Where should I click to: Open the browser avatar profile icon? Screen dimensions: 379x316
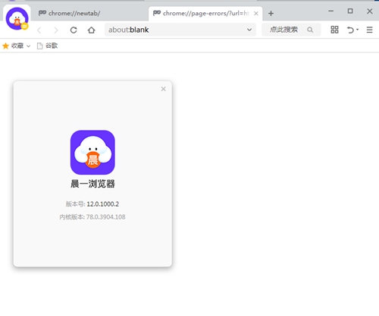tap(17, 18)
